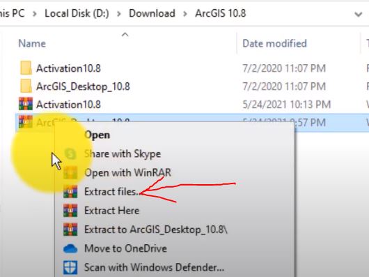Viewport: 369px width, 277px height.
Task: Click the WinRAR icon beside Extract files
Action: point(70,191)
